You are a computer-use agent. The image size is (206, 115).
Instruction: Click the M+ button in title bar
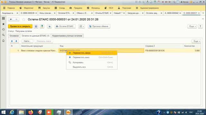pos(166,2)
